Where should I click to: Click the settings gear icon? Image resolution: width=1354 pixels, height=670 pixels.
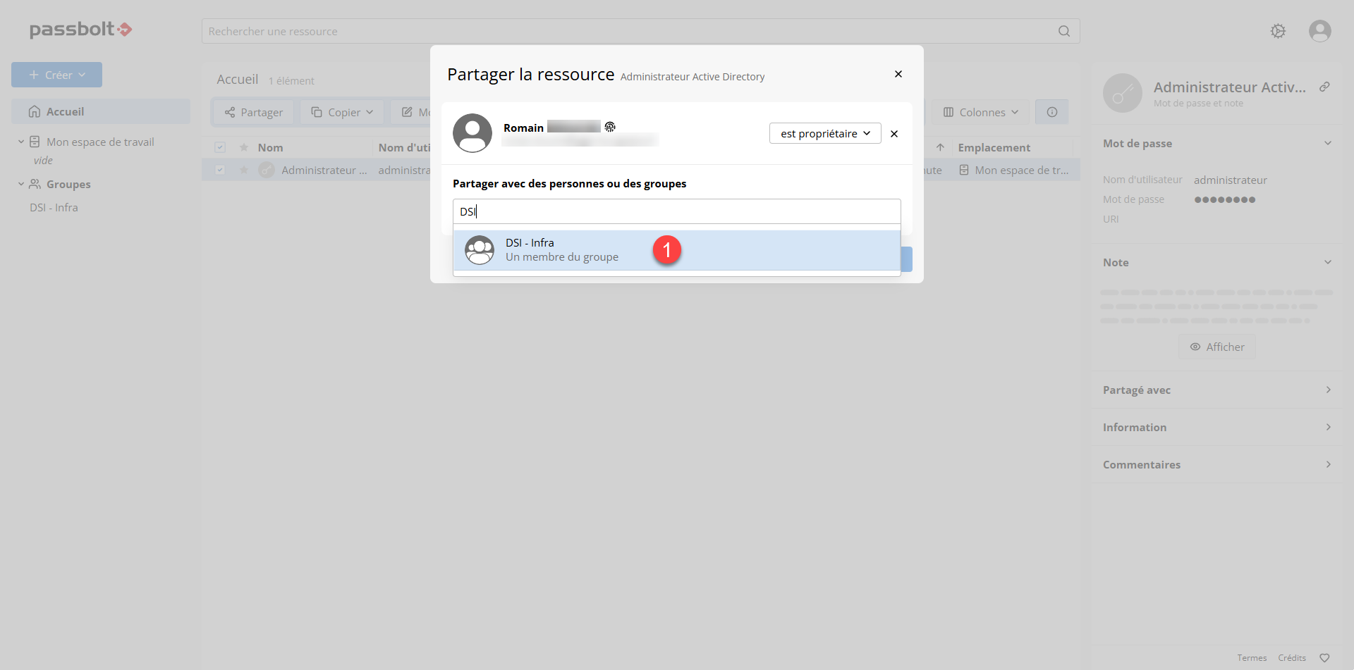(1278, 31)
